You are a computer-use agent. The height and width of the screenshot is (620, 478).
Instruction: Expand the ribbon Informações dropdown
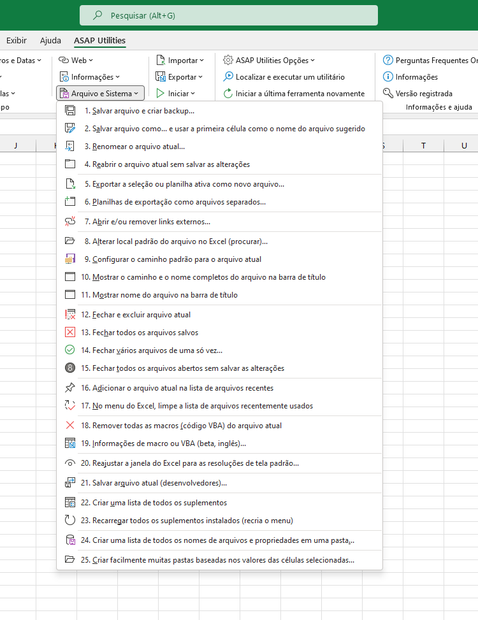click(89, 76)
